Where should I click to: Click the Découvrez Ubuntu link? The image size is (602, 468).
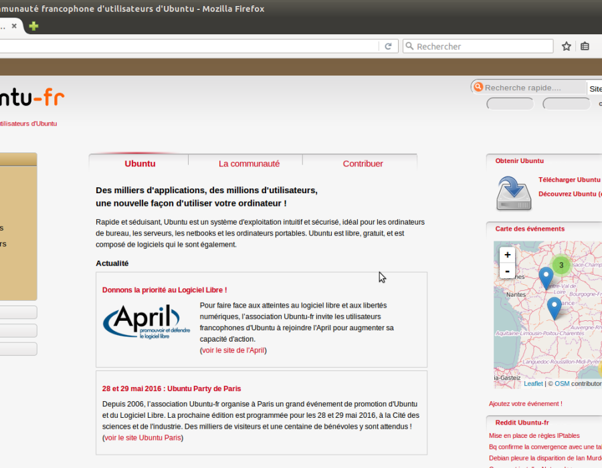(570, 194)
